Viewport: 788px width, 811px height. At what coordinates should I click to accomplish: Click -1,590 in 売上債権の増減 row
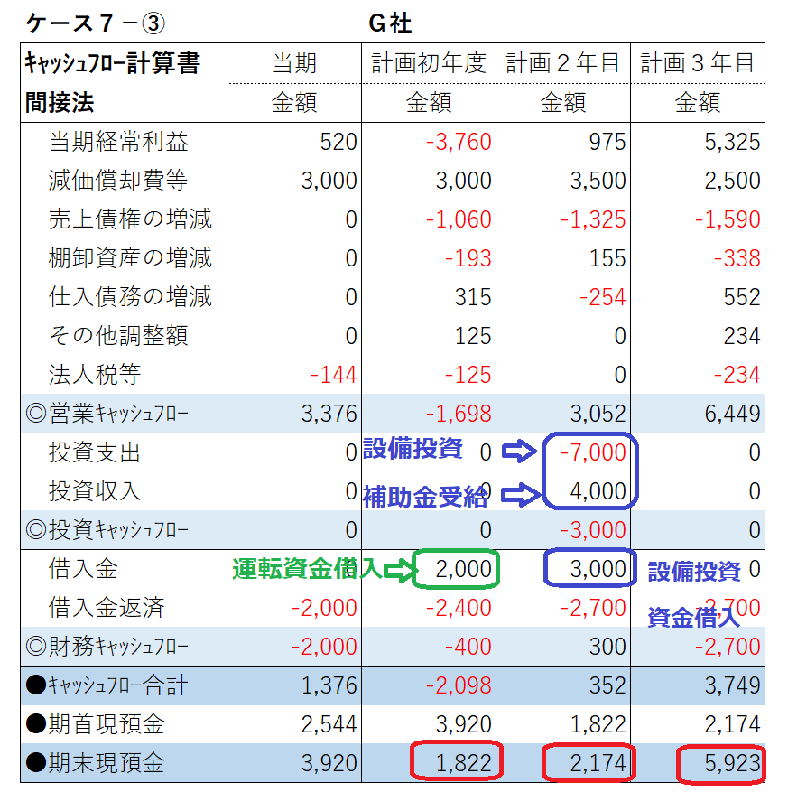[727, 219]
